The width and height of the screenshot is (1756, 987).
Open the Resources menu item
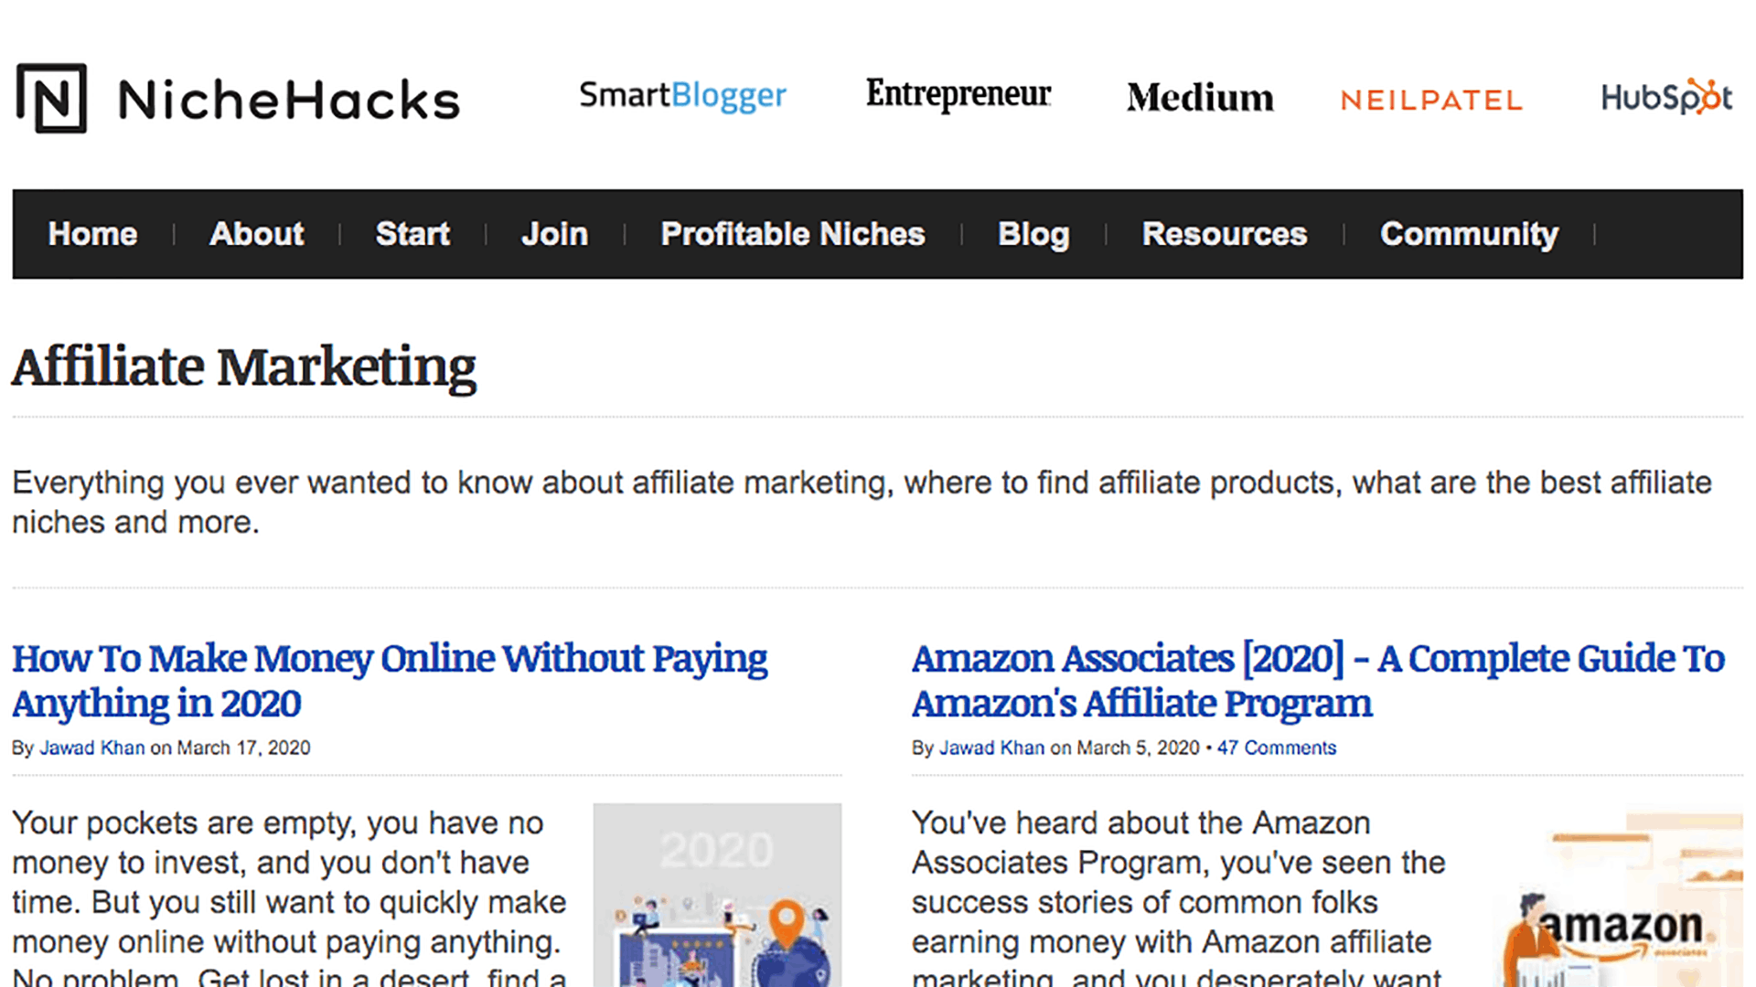pyautogui.click(x=1225, y=234)
